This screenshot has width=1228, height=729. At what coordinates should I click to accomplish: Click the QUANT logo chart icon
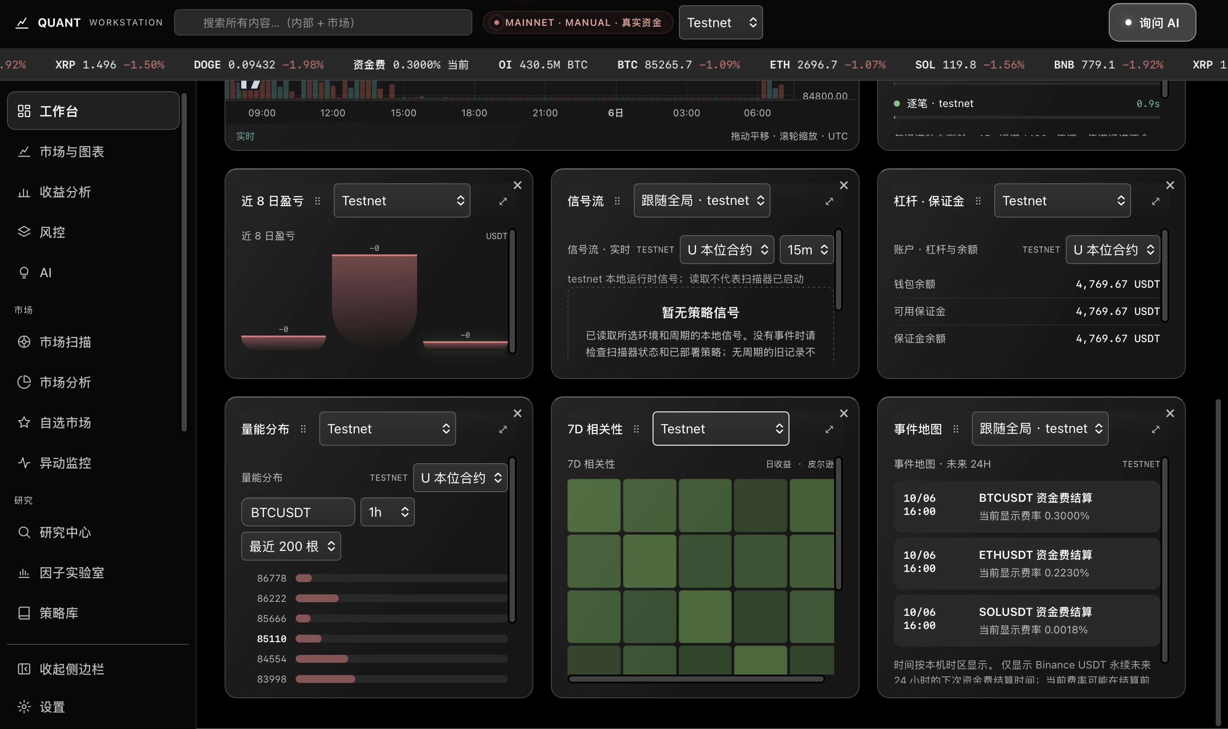(x=21, y=23)
